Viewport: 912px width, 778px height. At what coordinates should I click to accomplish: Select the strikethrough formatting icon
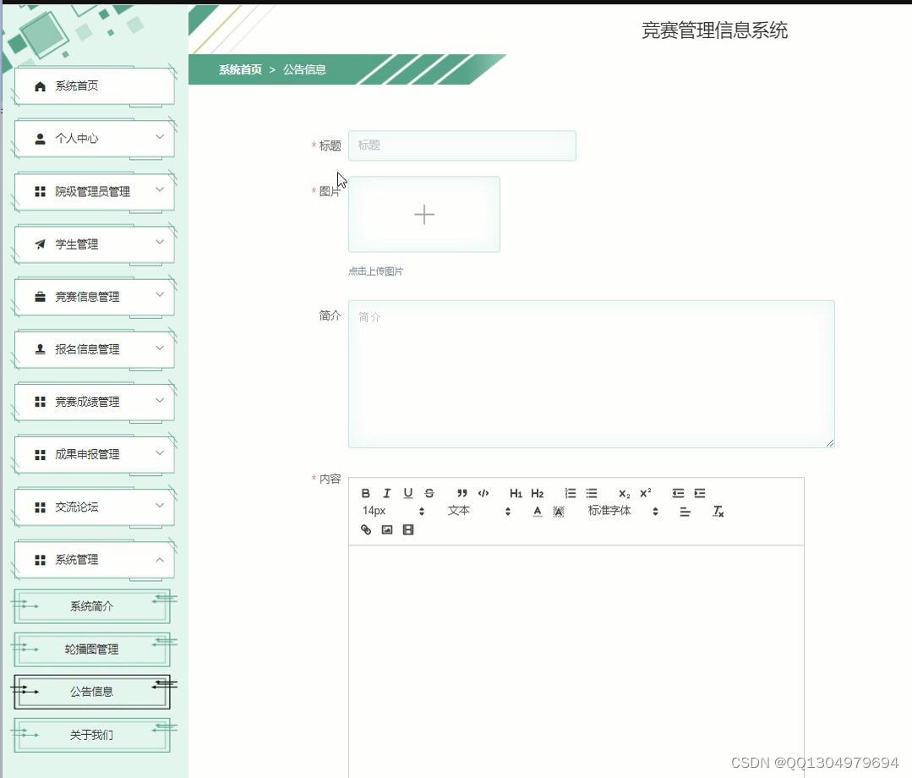pyautogui.click(x=429, y=493)
